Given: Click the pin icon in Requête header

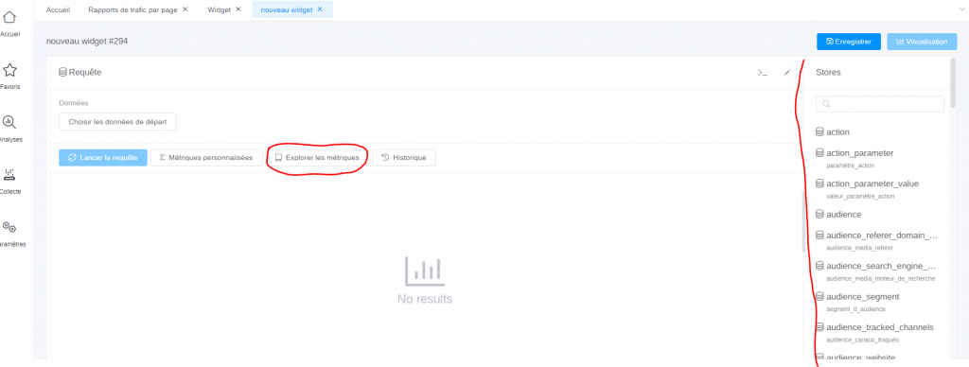Looking at the screenshot, I should coord(786,73).
